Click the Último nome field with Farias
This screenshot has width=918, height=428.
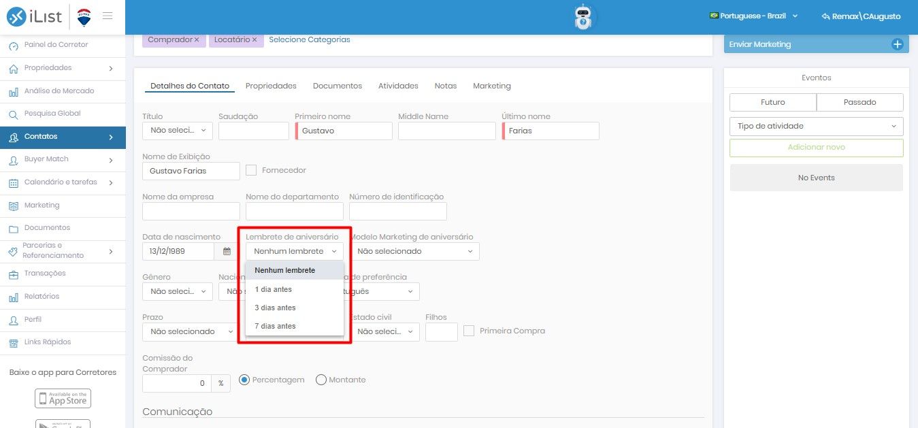point(551,131)
